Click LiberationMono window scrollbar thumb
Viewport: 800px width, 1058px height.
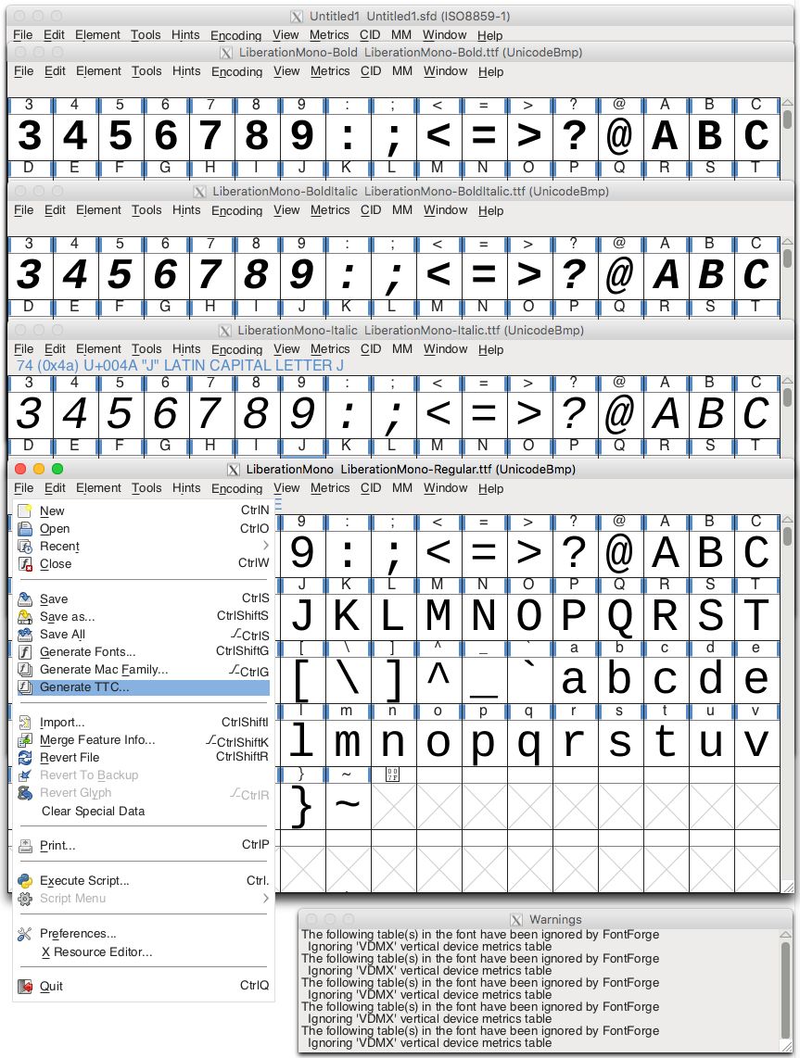point(787,536)
